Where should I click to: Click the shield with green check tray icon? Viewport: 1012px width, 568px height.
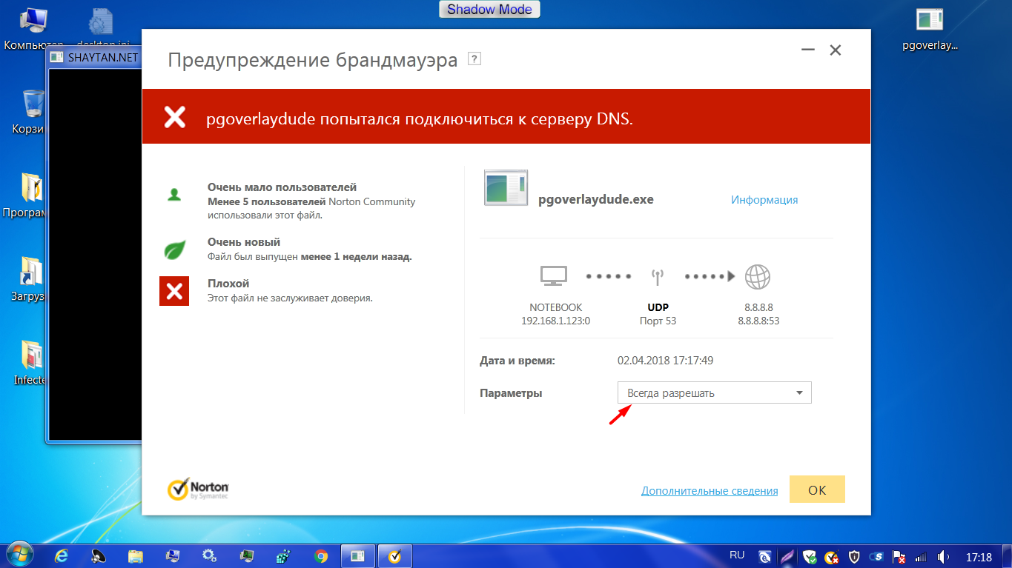[x=810, y=556]
